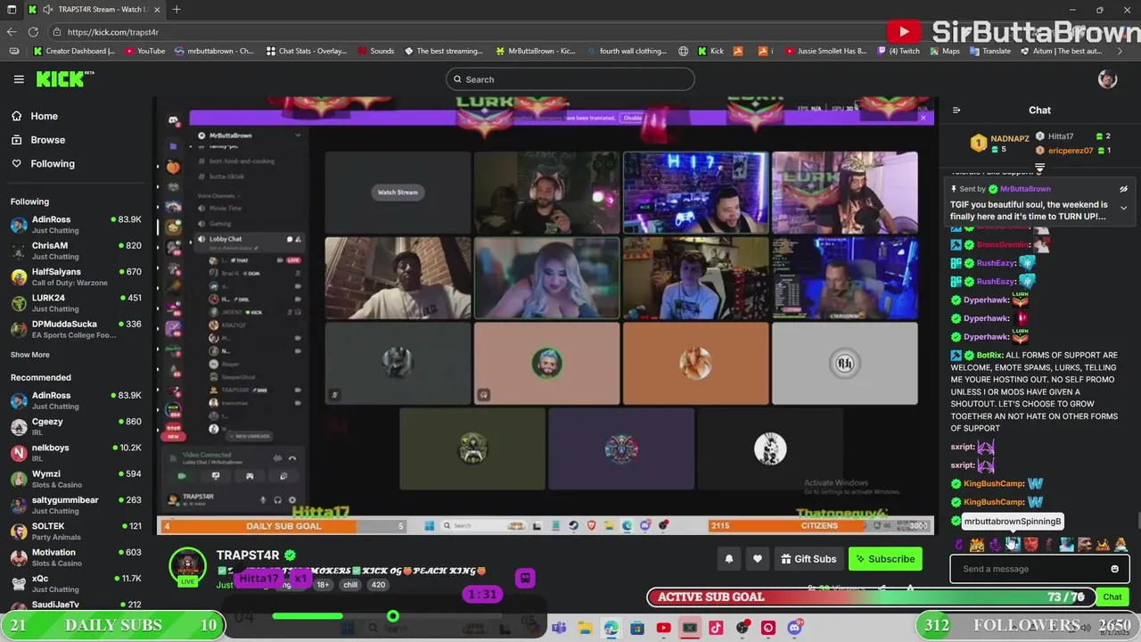Click the Gift Subs button
Image resolution: width=1141 pixels, height=642 pixels.
809,559
